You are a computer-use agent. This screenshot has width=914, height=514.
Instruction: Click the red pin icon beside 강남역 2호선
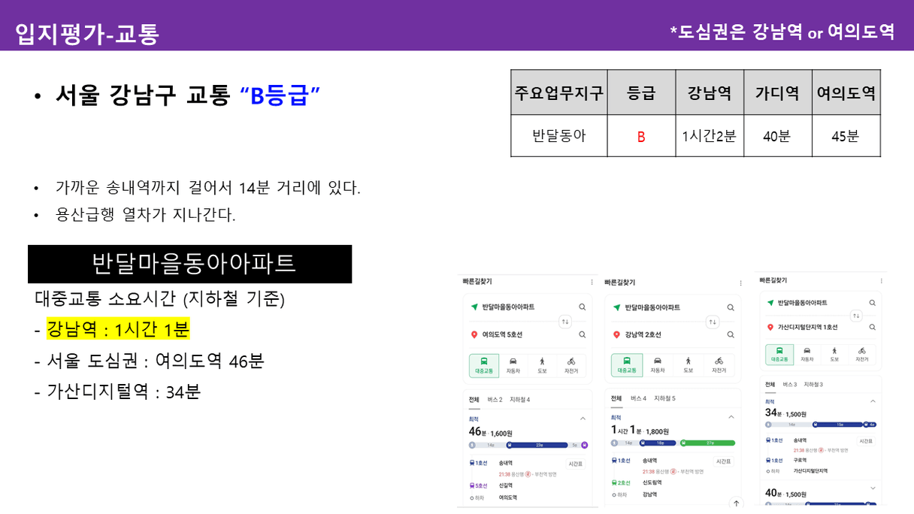point(618,334)
